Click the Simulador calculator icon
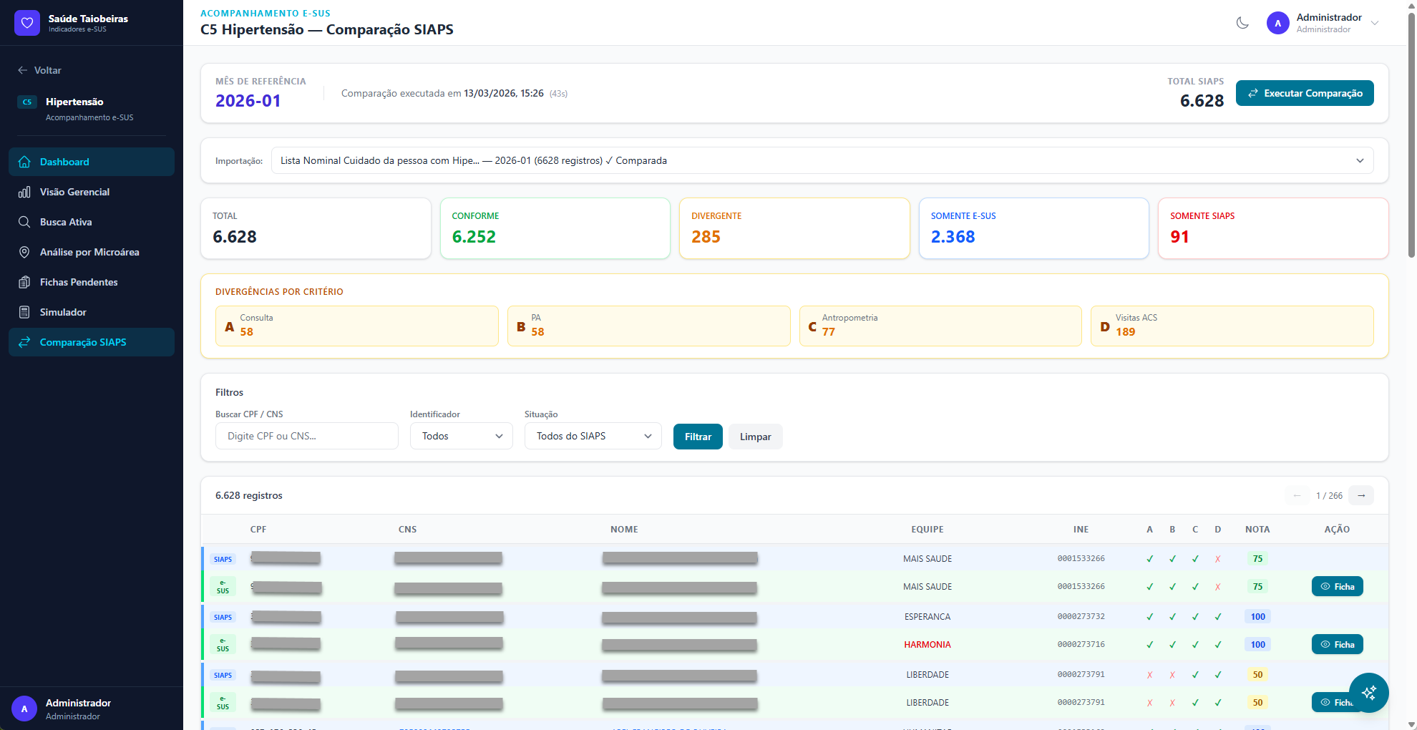The height and width of the screenshot is (730, 1417). 24,312
